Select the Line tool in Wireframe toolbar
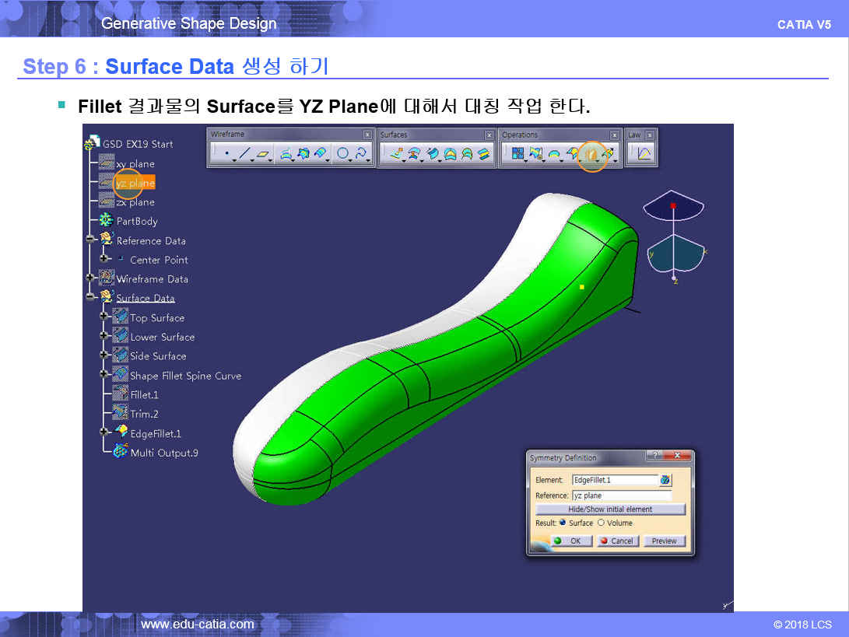The height and width of the screenshot is (637, 849). pos(244,155)
